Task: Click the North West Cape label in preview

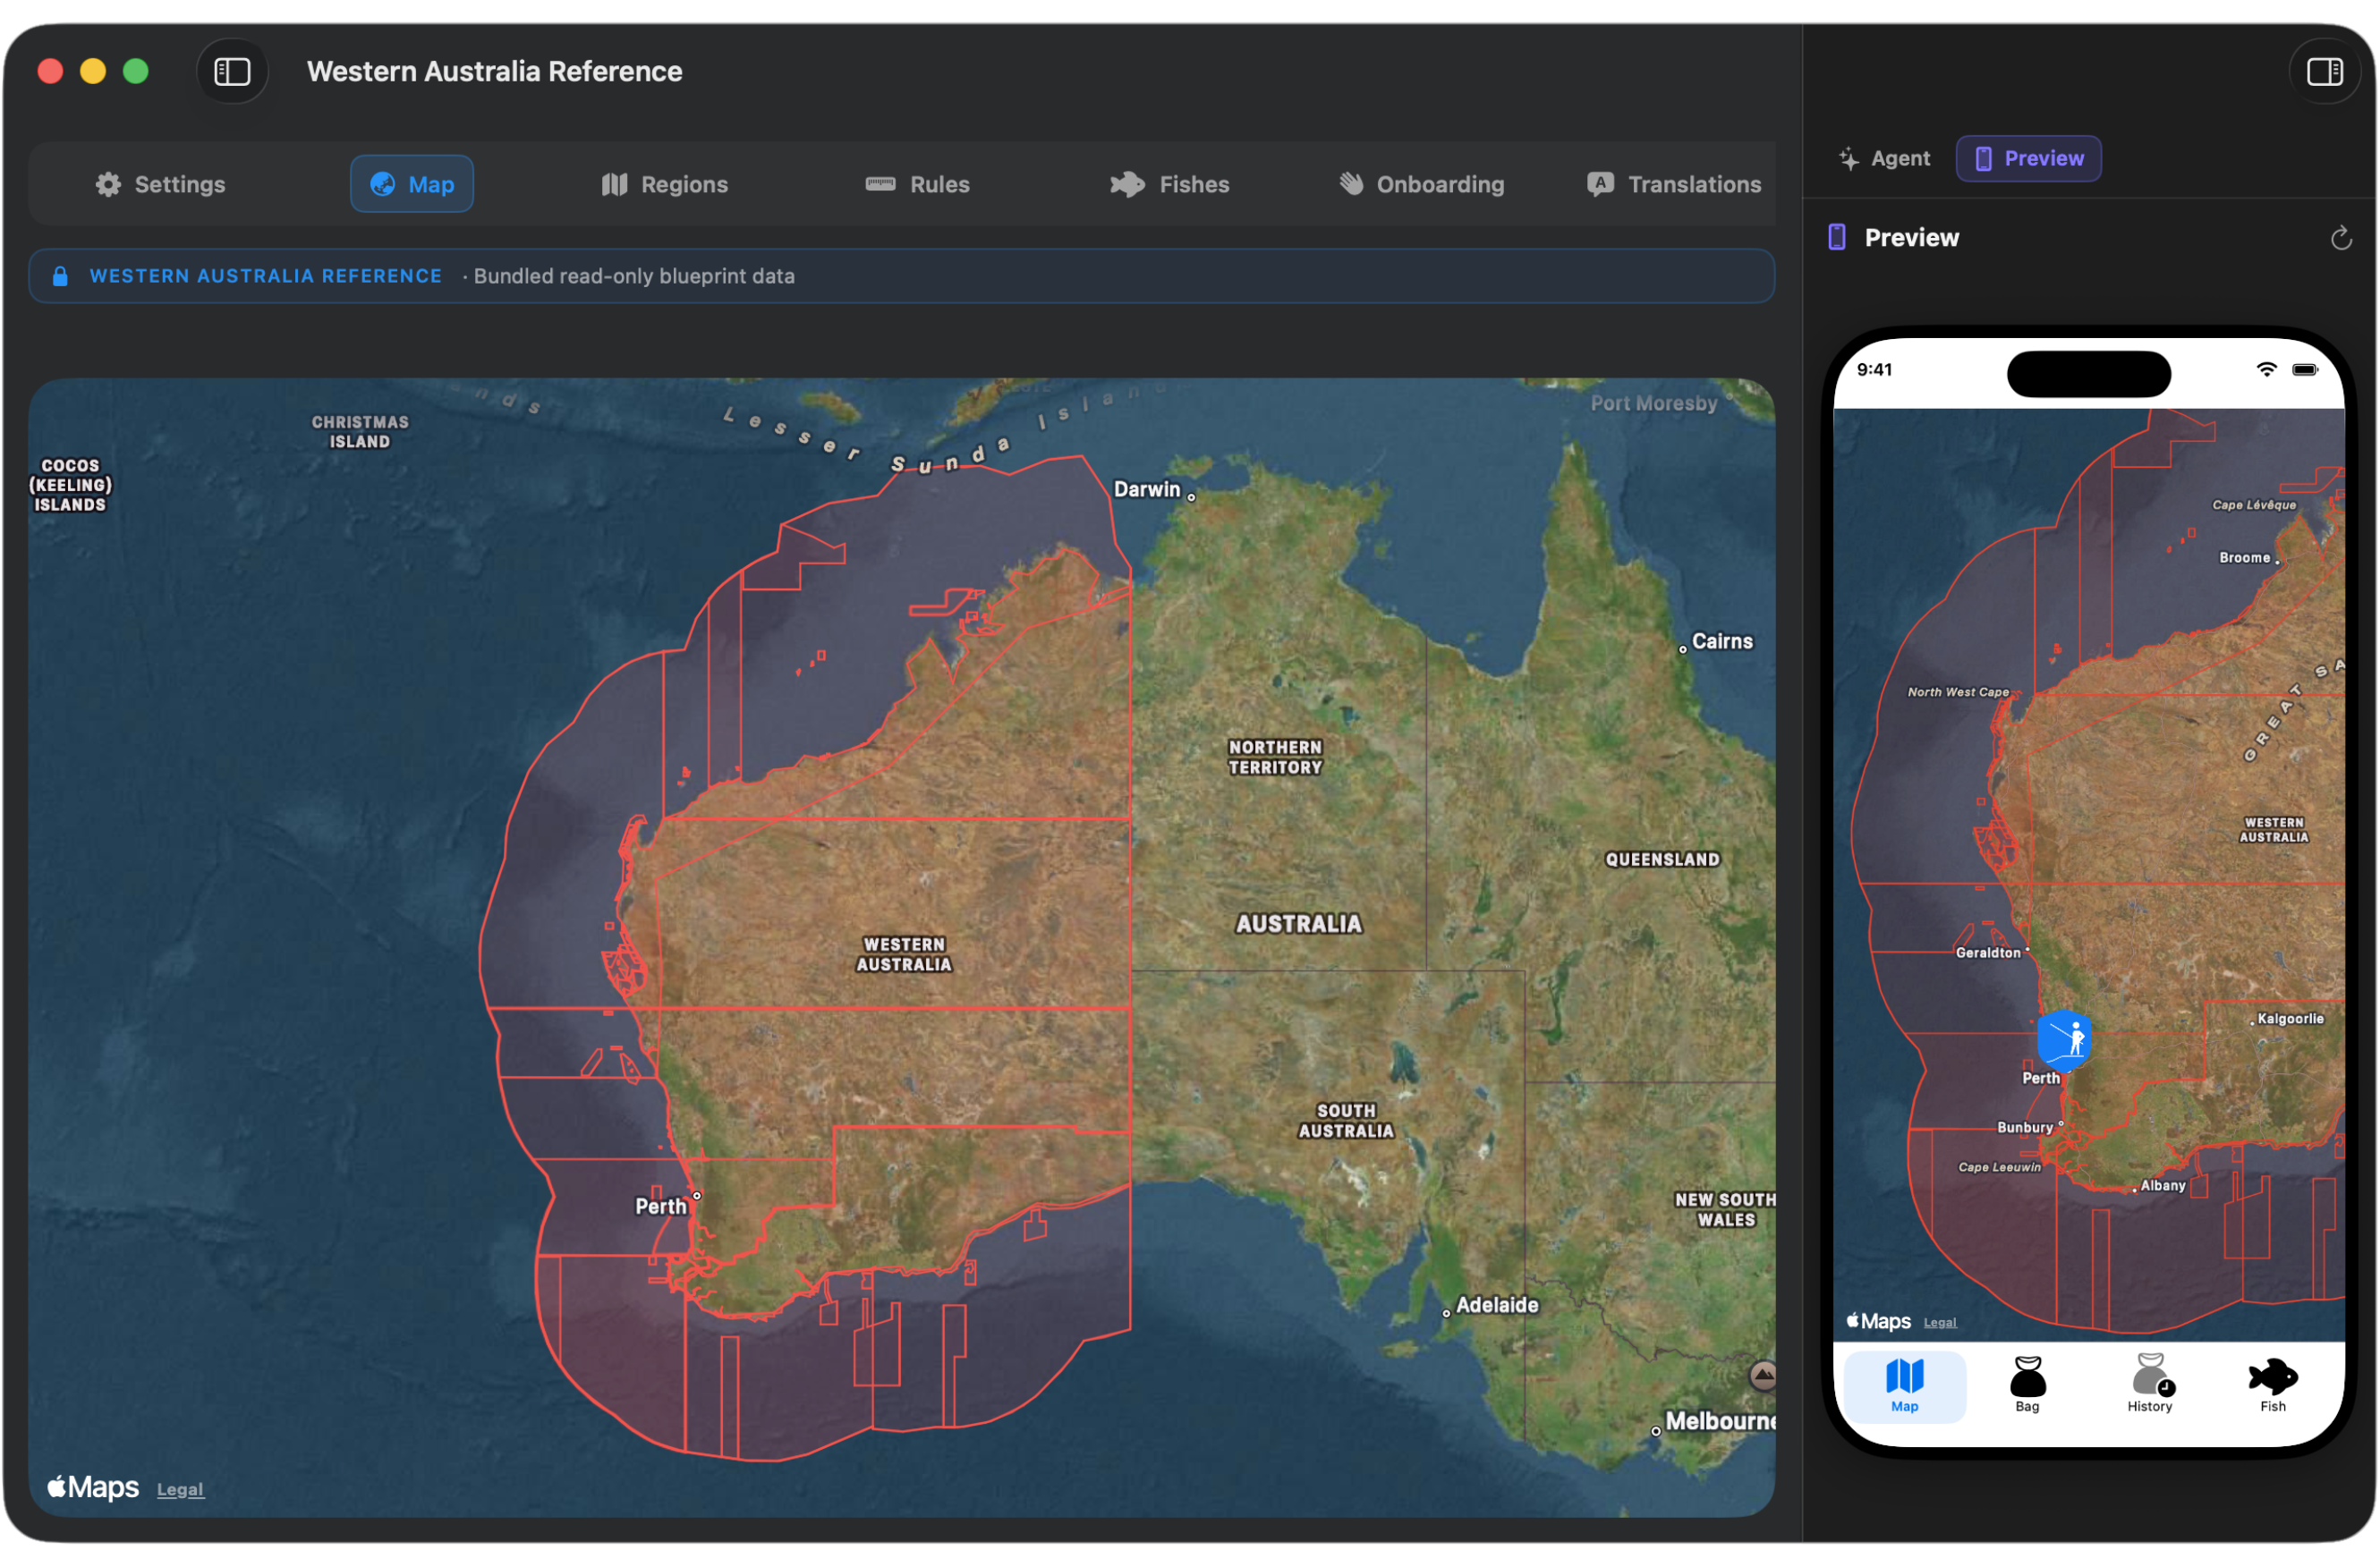Action: 1958,692
